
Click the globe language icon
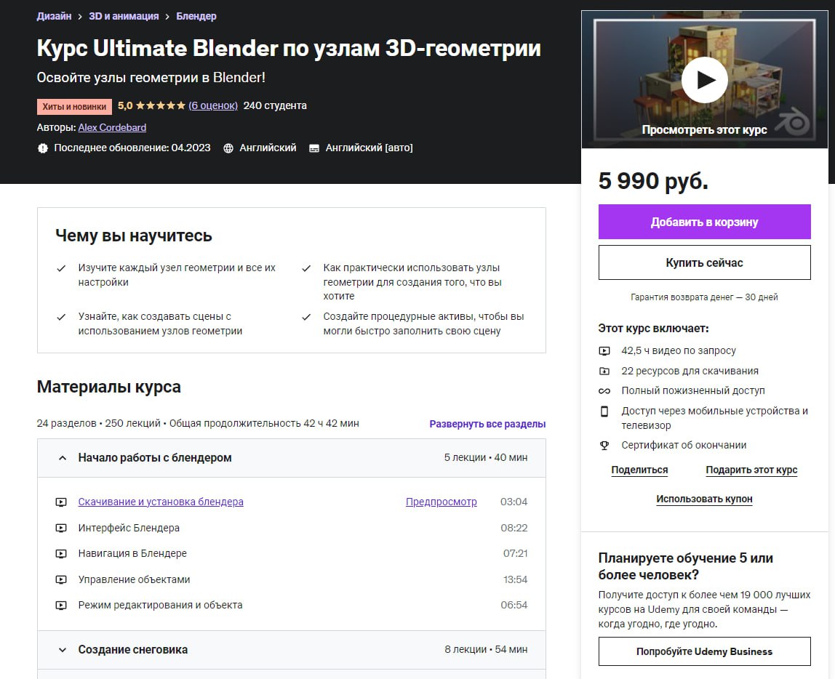tap(228, 148)
